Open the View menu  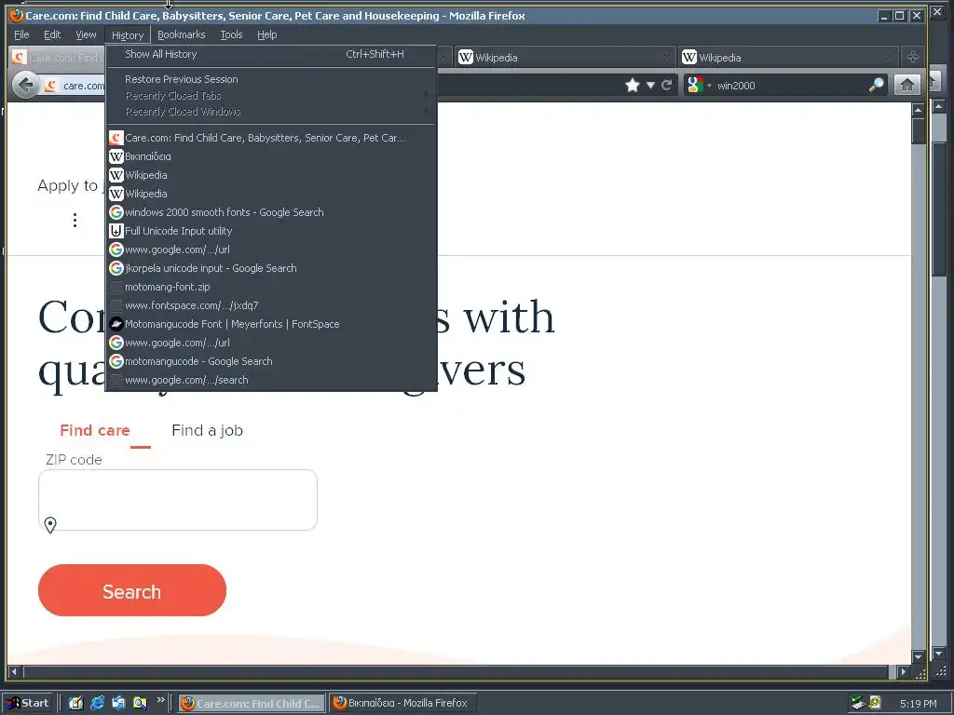[x=86, y=34]
